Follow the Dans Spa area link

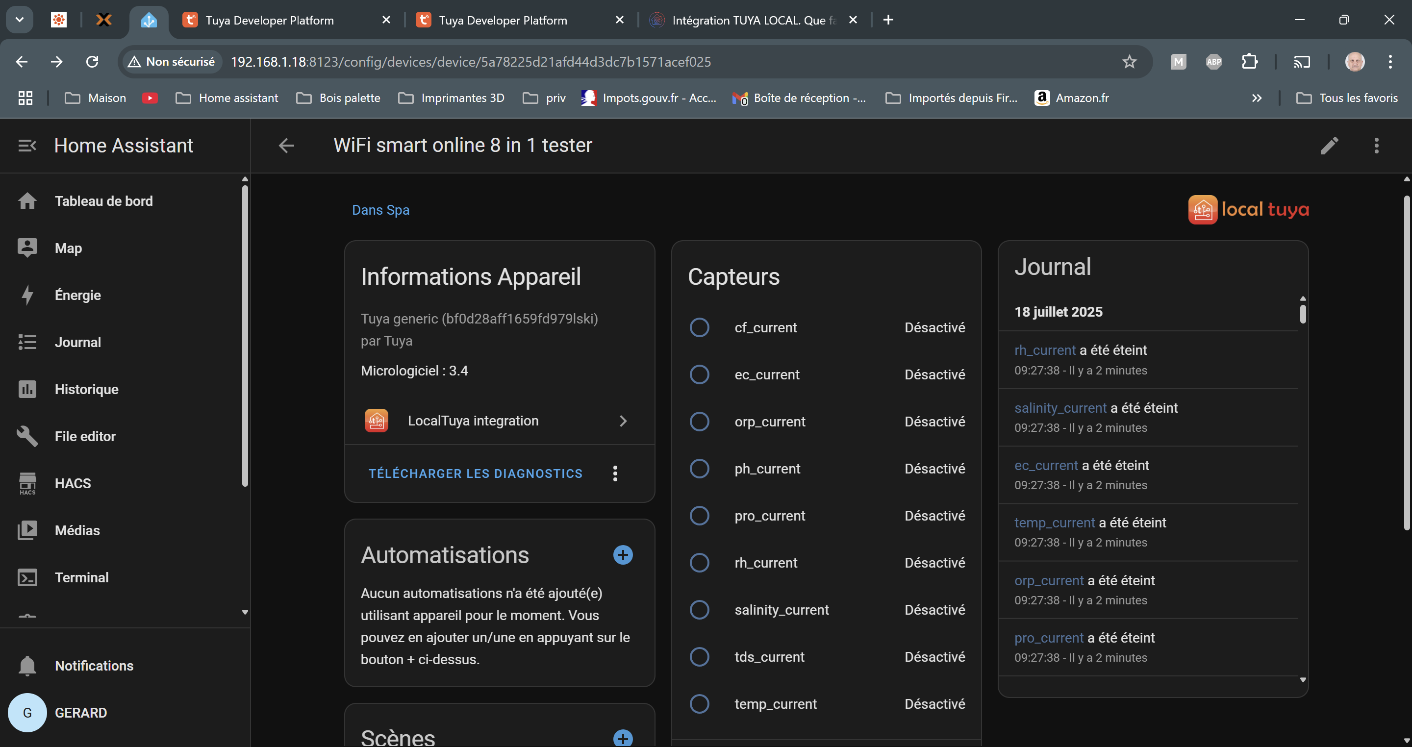tap(380, 210)
